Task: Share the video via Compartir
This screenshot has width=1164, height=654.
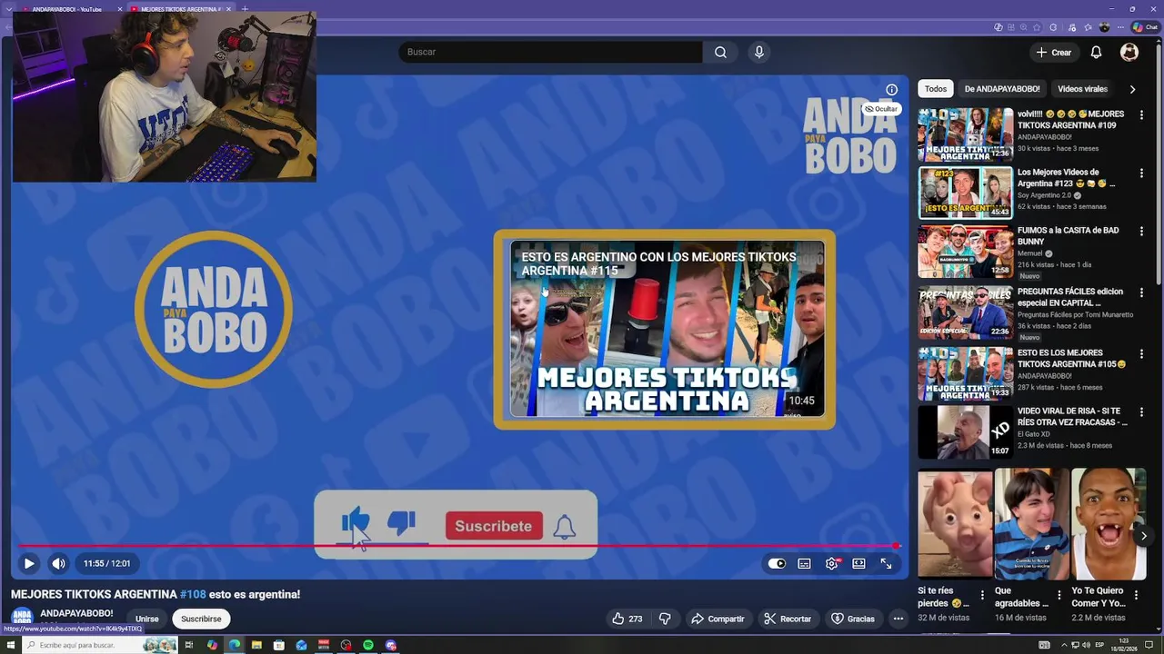Action: pyautogui.click(x=717, y=619)
